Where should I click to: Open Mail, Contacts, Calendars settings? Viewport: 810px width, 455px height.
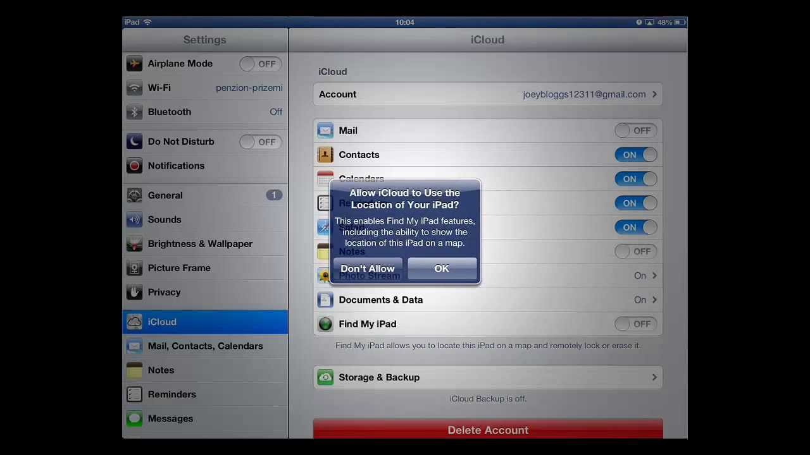pyautogui.click(x=205, y=346)
